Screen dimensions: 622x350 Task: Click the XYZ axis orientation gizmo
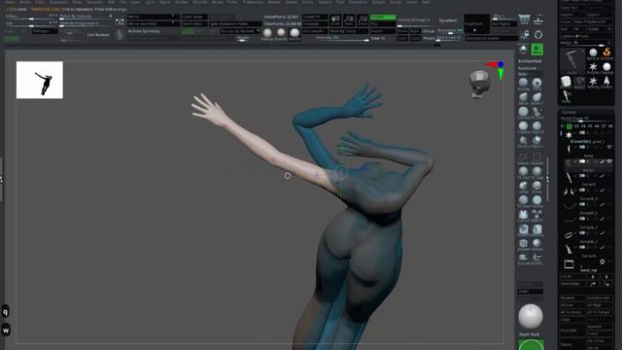[x=497, y=70]
